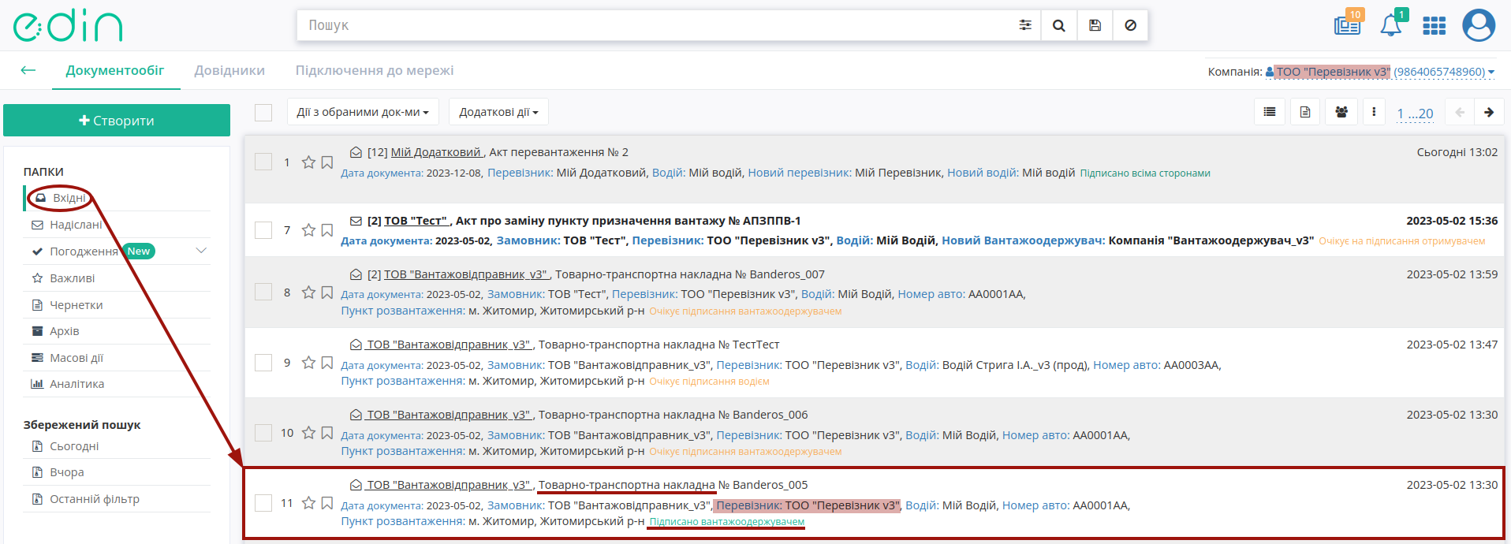Expand 'Додаткові дії' dropdown
This screenshot has width=1511, height=544.
tap(498, 112)
